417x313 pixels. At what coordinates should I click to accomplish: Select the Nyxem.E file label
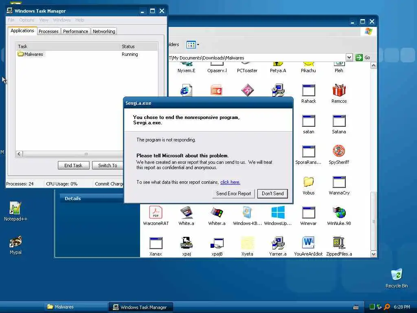[186, 71]
